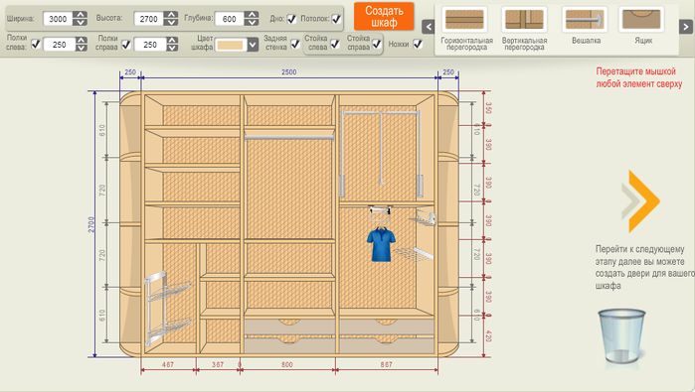Uncheck the Задняя стенка checkbox
The height and width of the screenshot is (392, 695).
tap(295, 44)
